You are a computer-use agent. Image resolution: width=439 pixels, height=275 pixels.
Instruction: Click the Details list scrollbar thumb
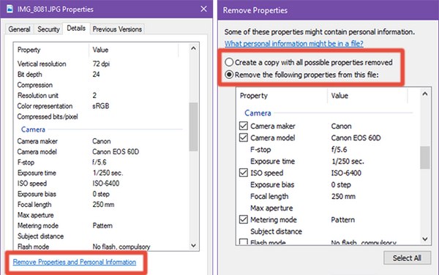coord(193,127)
